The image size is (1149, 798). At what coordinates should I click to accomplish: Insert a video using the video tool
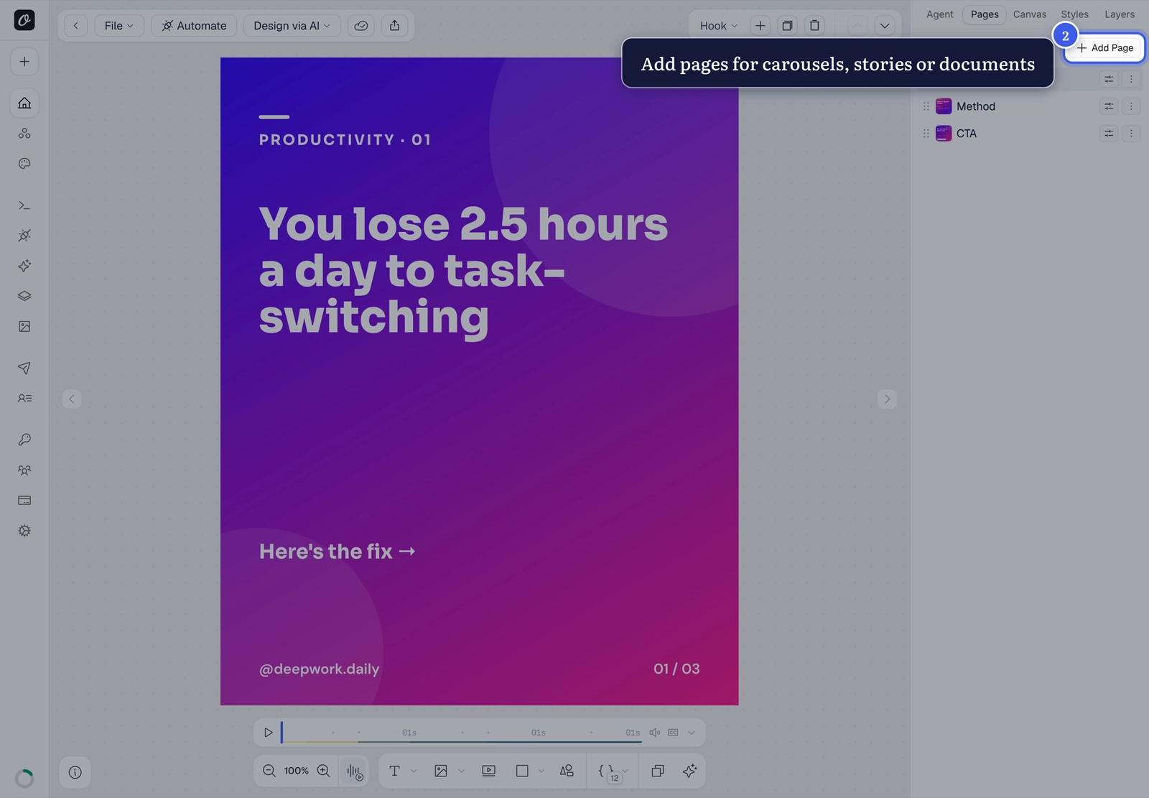click(x=488, y=771)
